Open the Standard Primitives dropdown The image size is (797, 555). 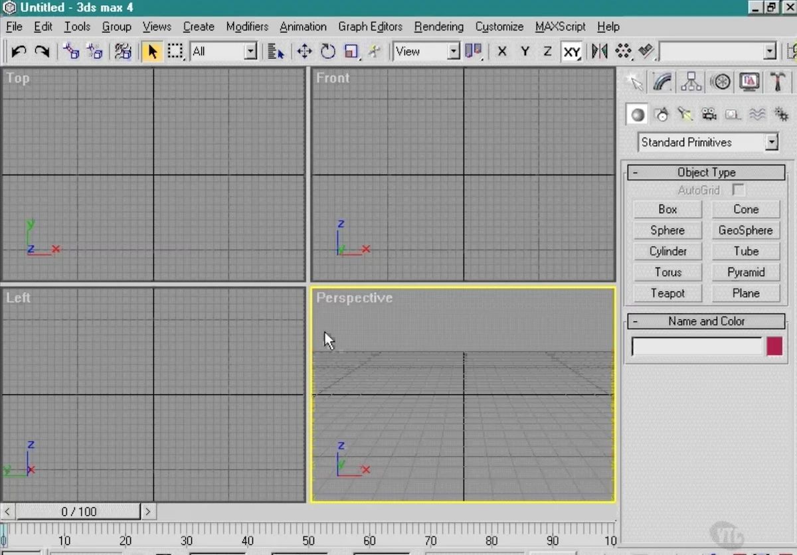pyautogui.click(x=772, y=142)
